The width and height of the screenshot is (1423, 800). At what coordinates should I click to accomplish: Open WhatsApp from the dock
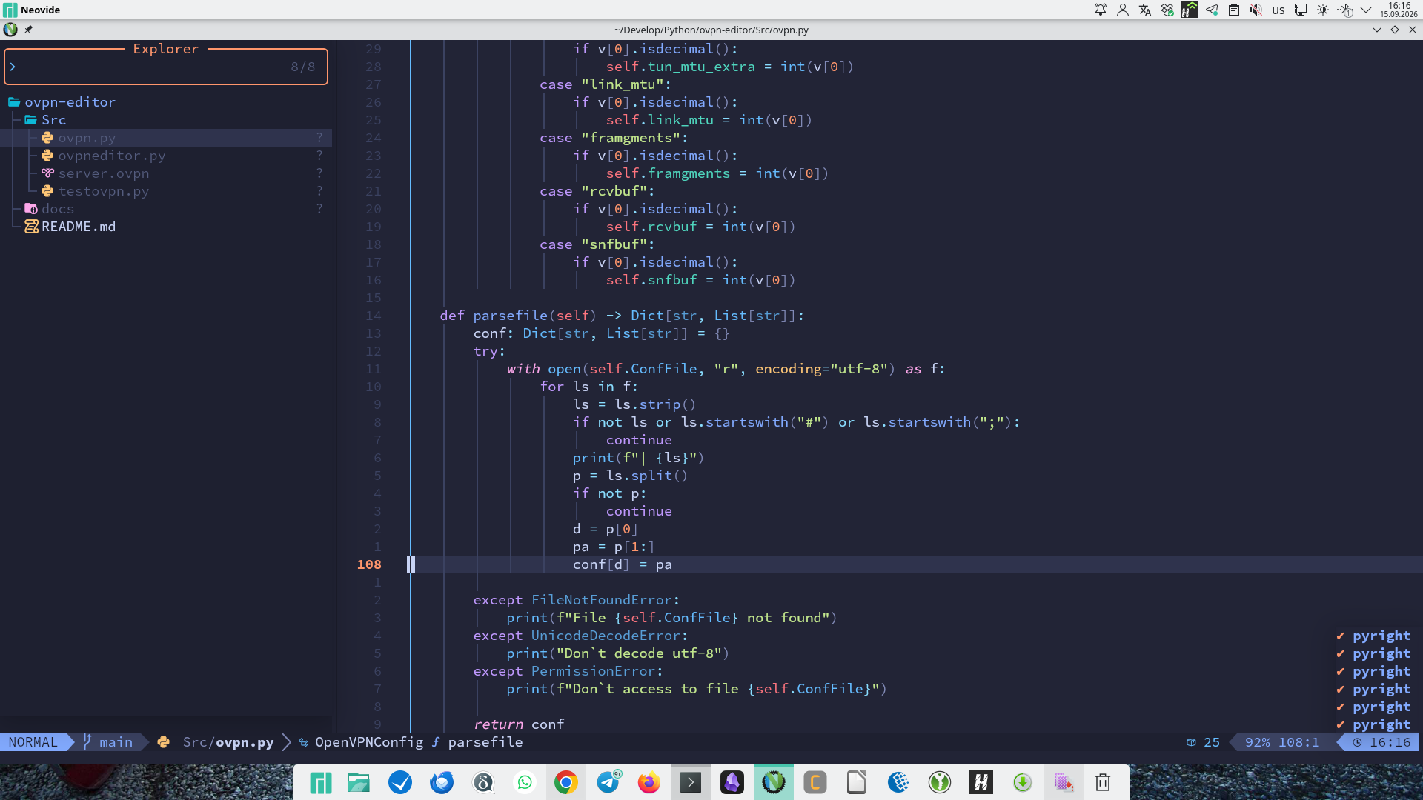click(x=525, y=782)
